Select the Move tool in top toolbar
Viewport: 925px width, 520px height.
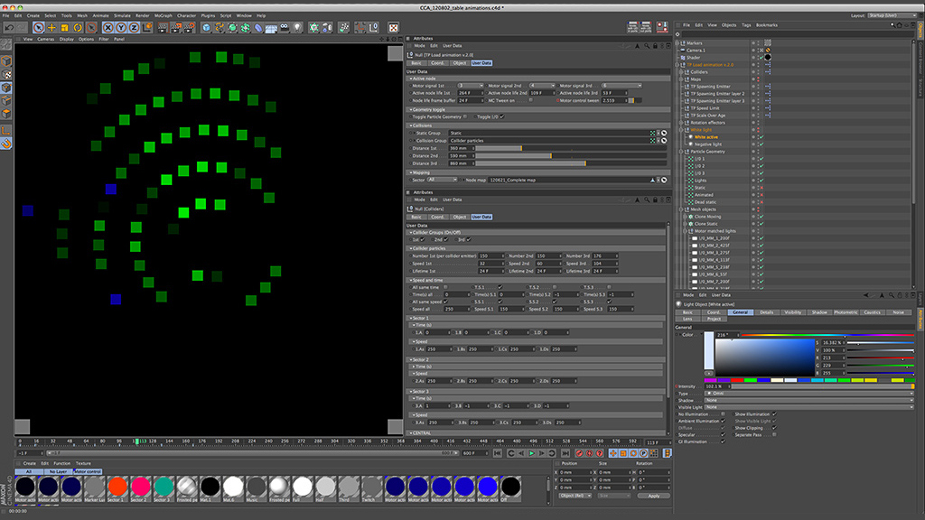click(52, 28)
